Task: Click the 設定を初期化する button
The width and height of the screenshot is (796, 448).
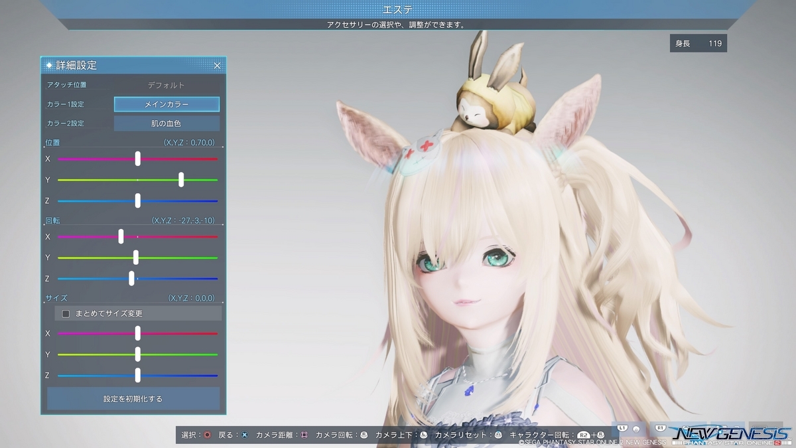Action: pos(133,399)
